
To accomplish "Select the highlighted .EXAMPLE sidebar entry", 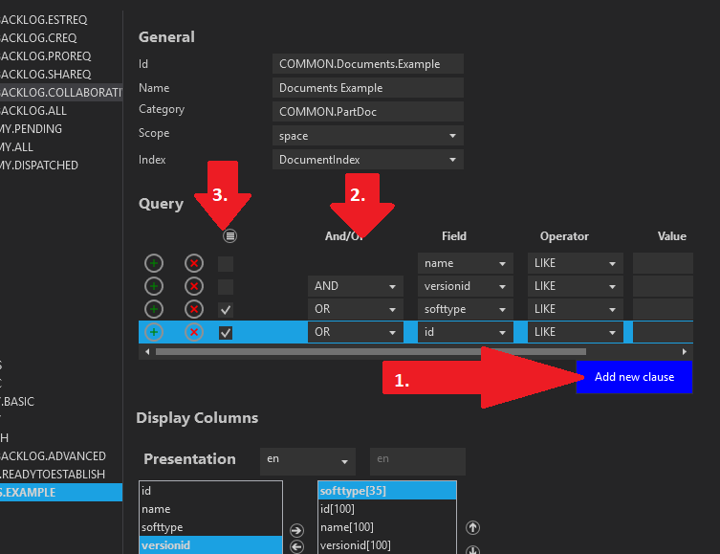I will click(x=61, y=493).
